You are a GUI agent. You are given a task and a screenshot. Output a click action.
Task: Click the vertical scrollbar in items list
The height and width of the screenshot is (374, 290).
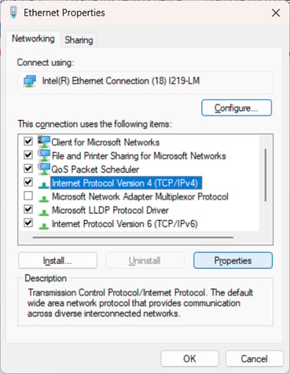(266, 175)
